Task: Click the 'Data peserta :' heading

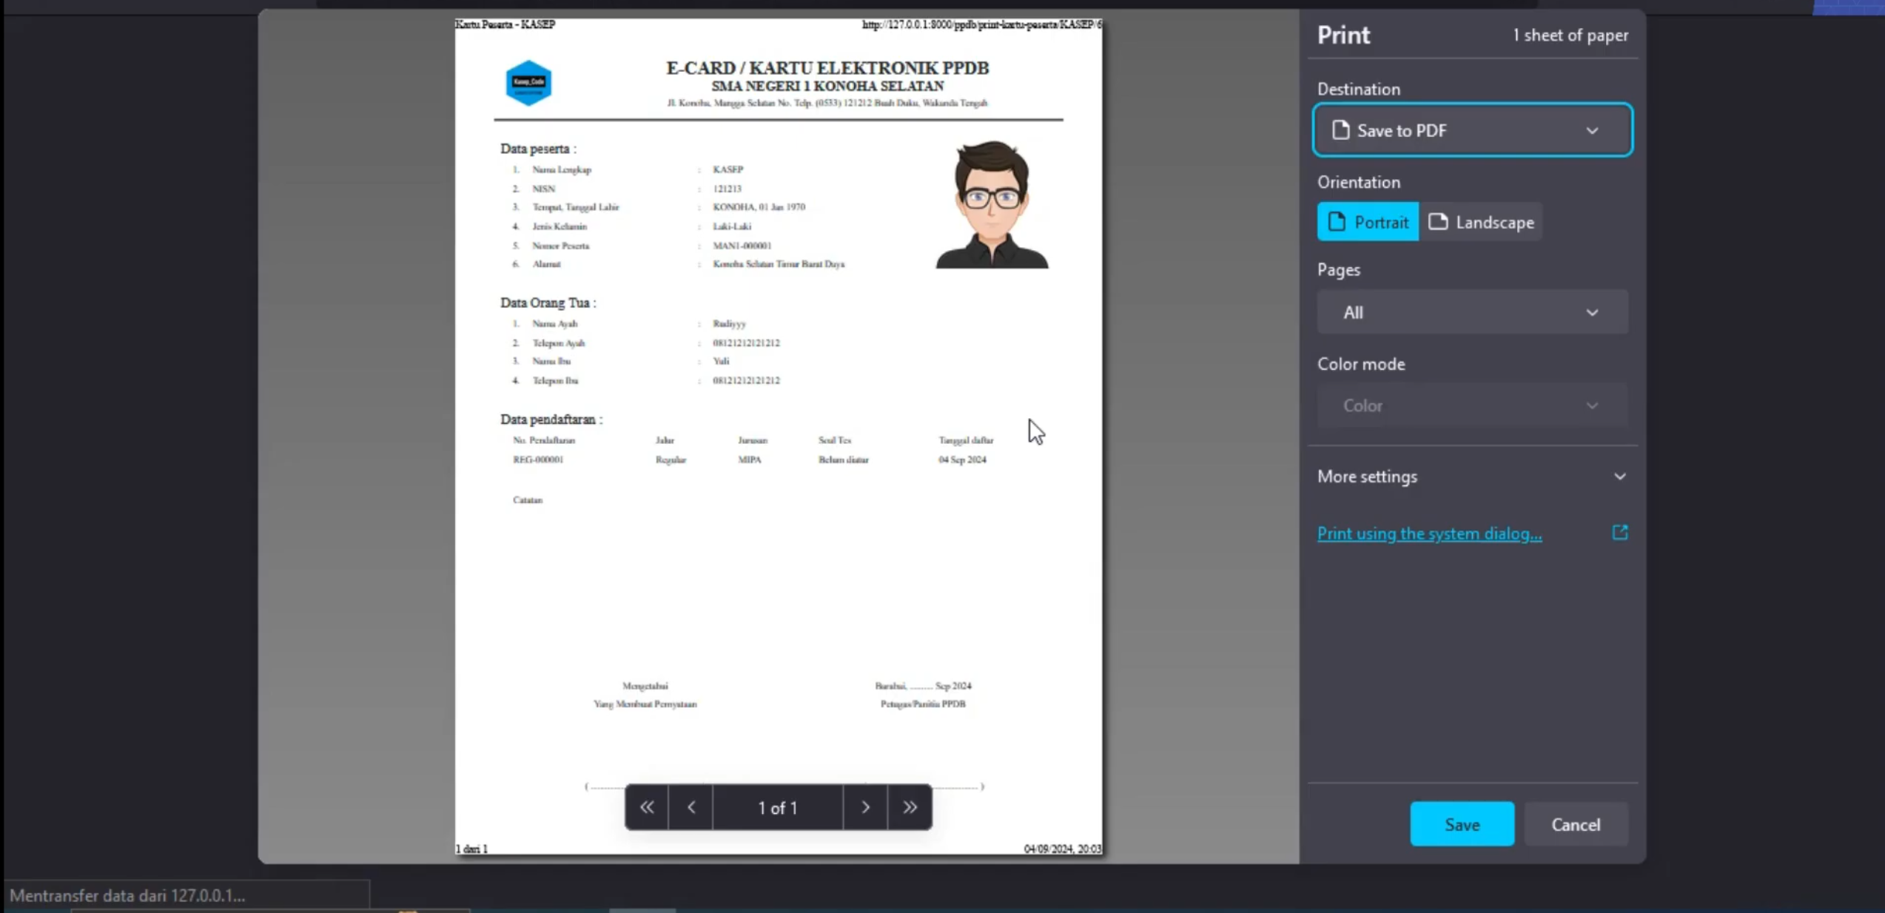Action: point(538,149)
